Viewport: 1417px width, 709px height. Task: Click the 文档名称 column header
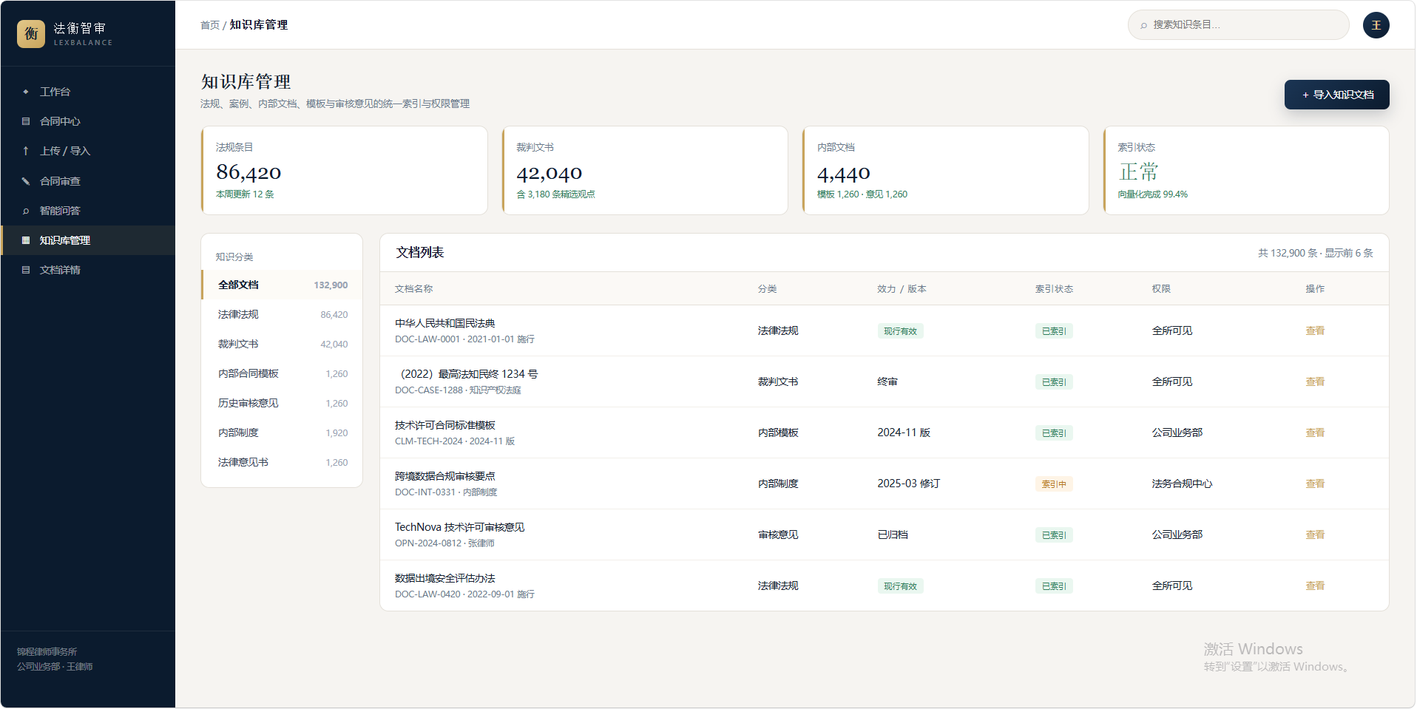coord(413,289)
